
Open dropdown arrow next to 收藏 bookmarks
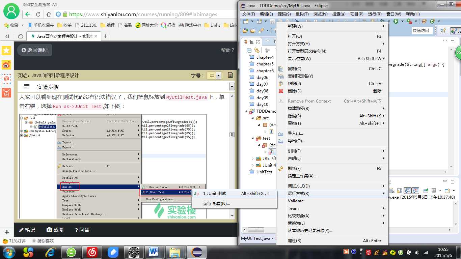23,25
